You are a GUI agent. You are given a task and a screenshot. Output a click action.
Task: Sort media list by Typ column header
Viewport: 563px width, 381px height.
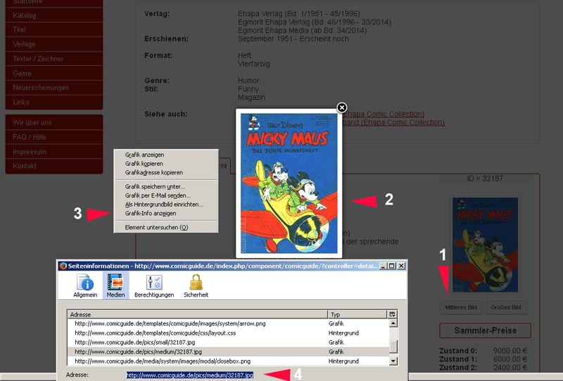point(358,314)
